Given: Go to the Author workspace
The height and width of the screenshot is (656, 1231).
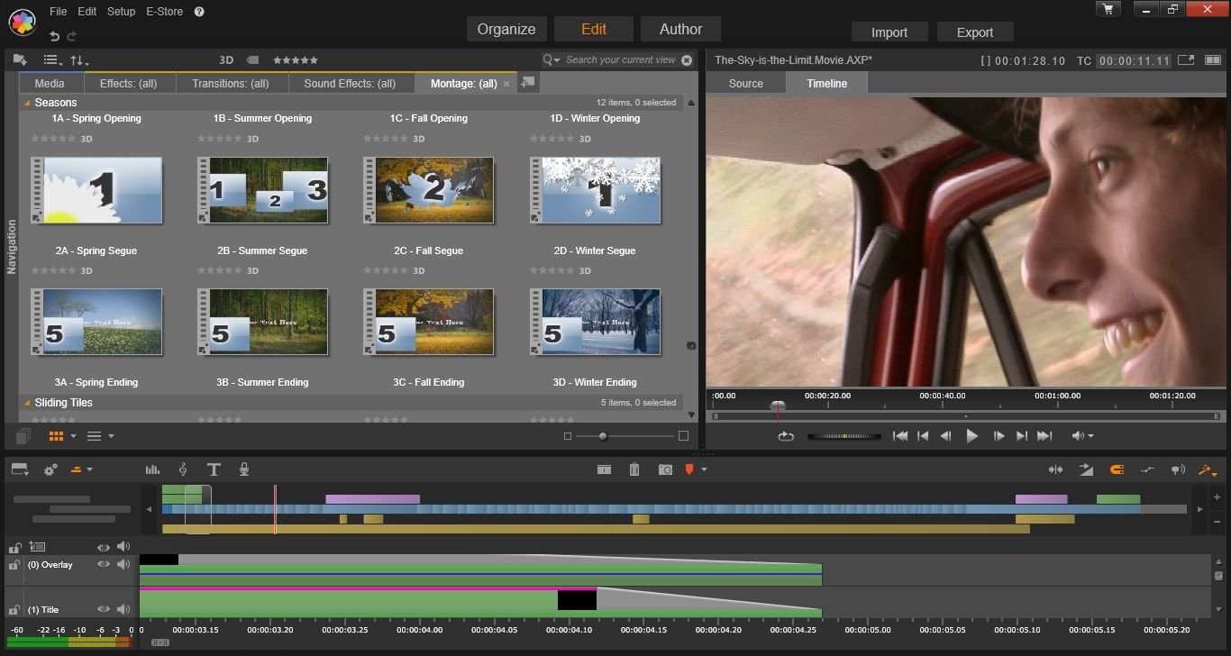Looking at the screenshot, I should click(680, 29).
